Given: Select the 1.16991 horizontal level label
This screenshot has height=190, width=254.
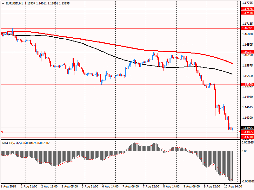Looking at the screenshot, I should coord(247,28).
